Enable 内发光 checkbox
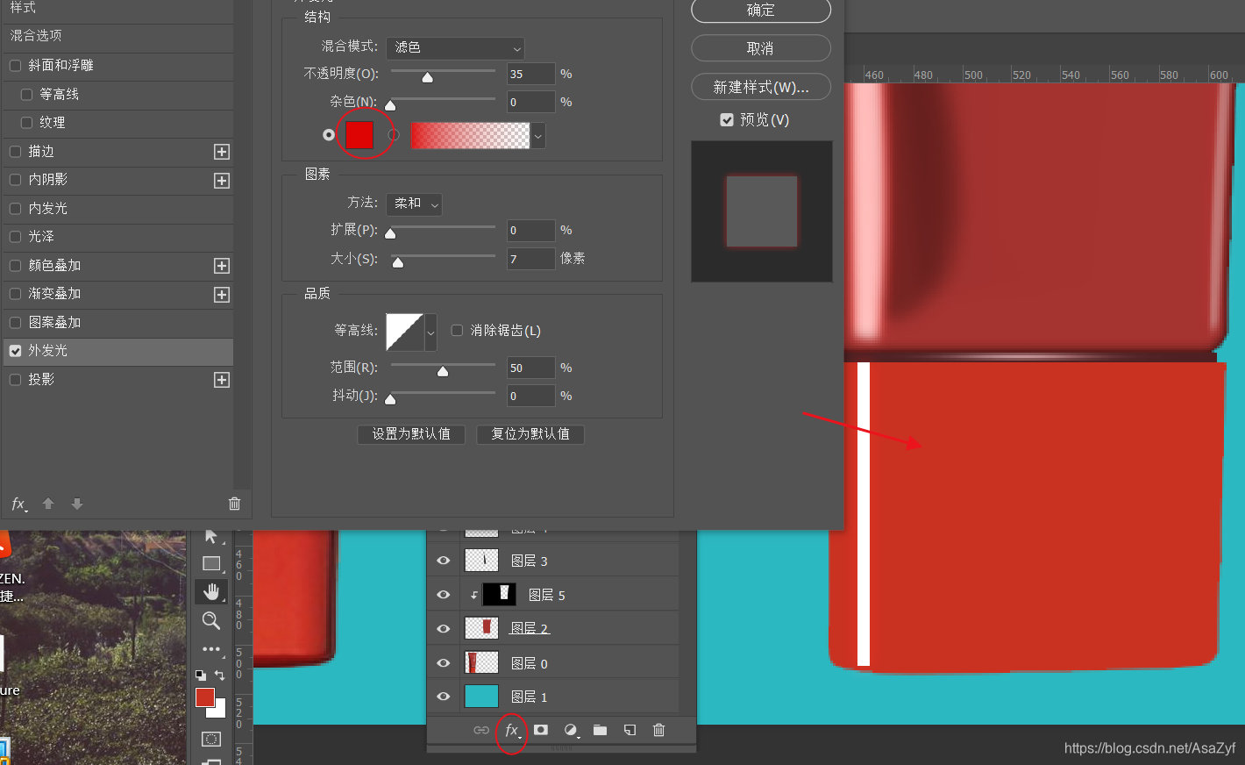The height and width of the screenshot is (765, 1245). pyautogui.click(x=15, y=209)
